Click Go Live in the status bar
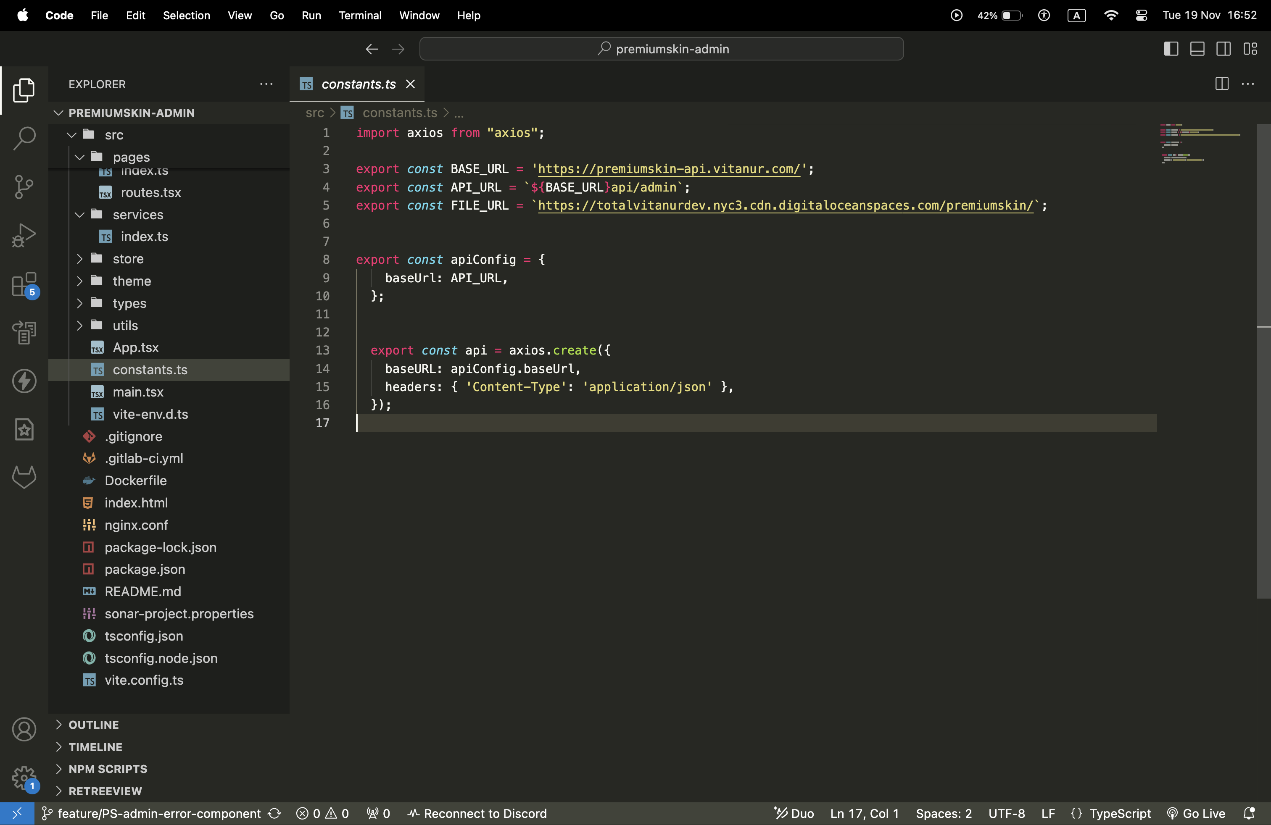The width and height of the screenshot is (1271, 825). [x=1195, y=813]
